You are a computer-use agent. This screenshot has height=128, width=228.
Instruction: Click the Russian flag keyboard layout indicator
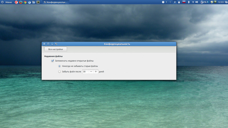(x=184, y=2)
